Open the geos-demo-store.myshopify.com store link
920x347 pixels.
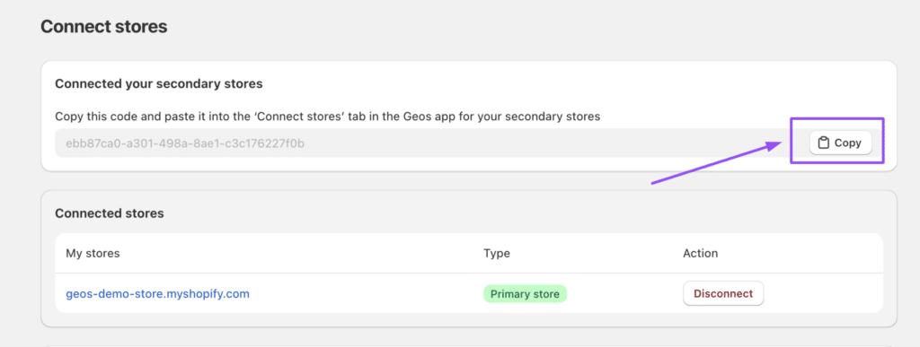(158, 293)
